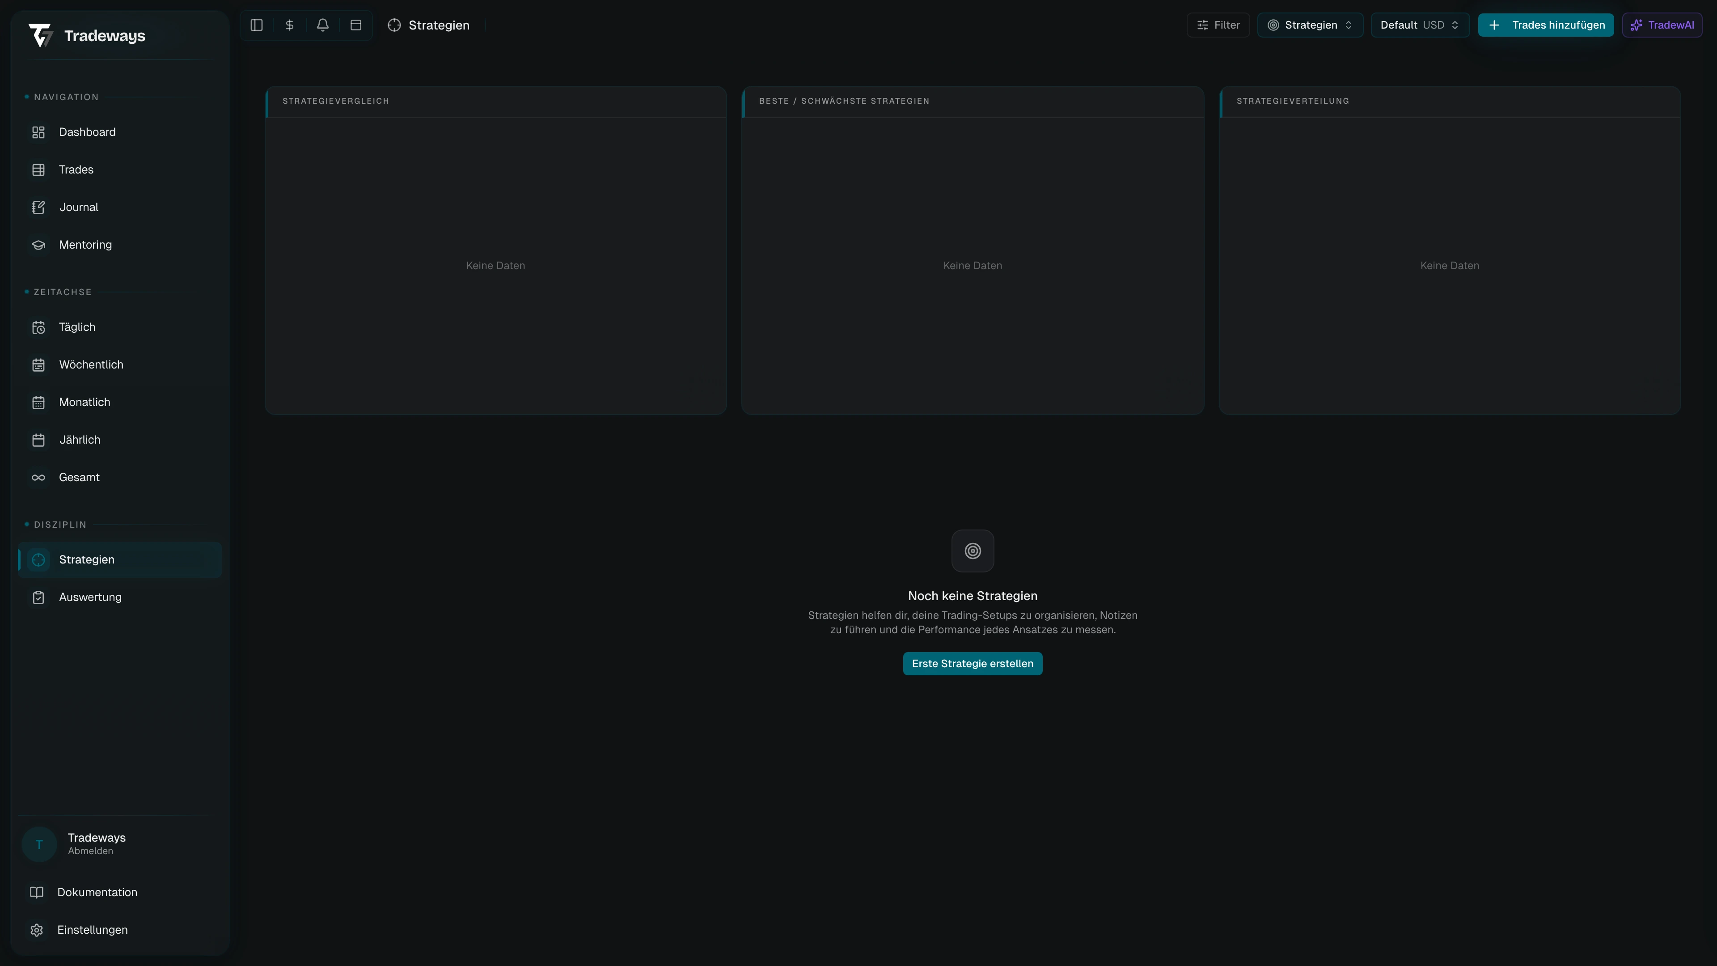This screenshot has height=966, width=1717.
Task: Open the currency dollar icon in toolbar
Action: [x=289, y=25]
